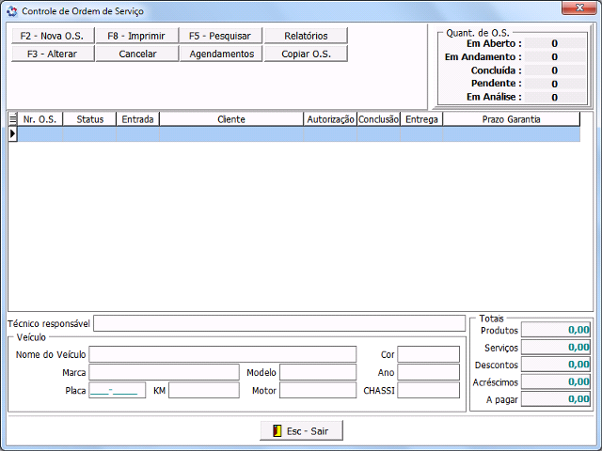This screenshot has width=602, height=451.
Task: Click the Cancelar button
Action: [136, 54]
